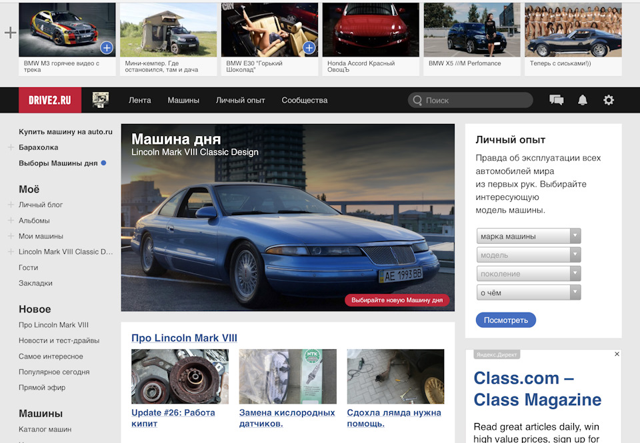Image resolution: width=640 pixels, height=443 pixels.
Task: Click the user avatar in the navbar
Action: (101, 100)
